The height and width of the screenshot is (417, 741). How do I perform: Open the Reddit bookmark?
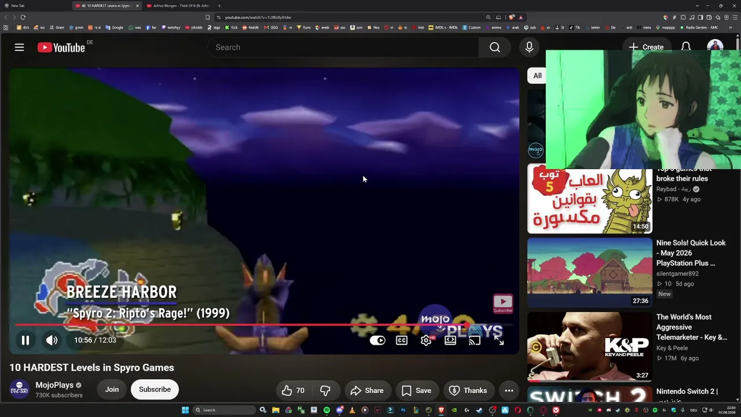250,27
